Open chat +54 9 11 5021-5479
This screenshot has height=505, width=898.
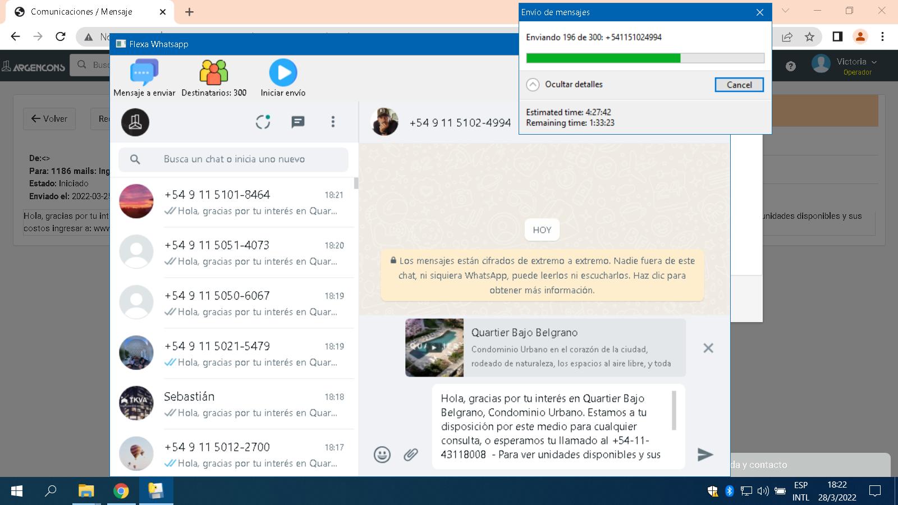tap(232, 353)
